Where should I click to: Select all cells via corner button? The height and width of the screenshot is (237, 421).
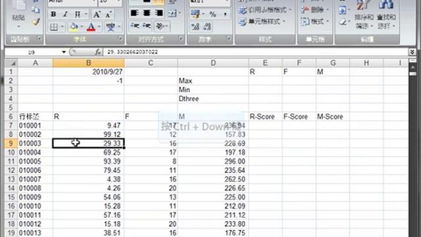pyautogui.click(x=11, y=63)
